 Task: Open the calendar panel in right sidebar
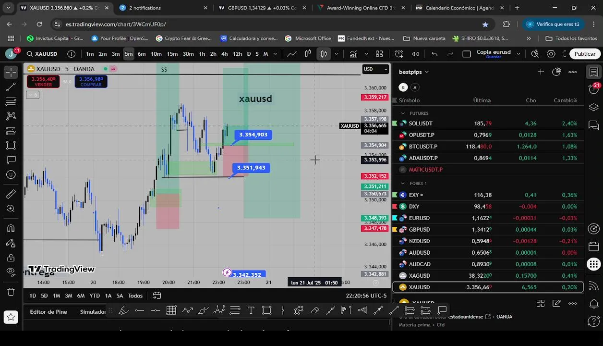(594, 247)
